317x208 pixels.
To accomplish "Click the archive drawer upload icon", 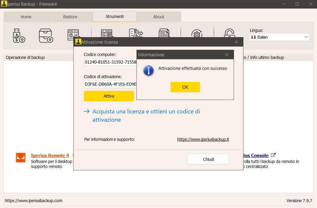I will (x=46, y=36).
